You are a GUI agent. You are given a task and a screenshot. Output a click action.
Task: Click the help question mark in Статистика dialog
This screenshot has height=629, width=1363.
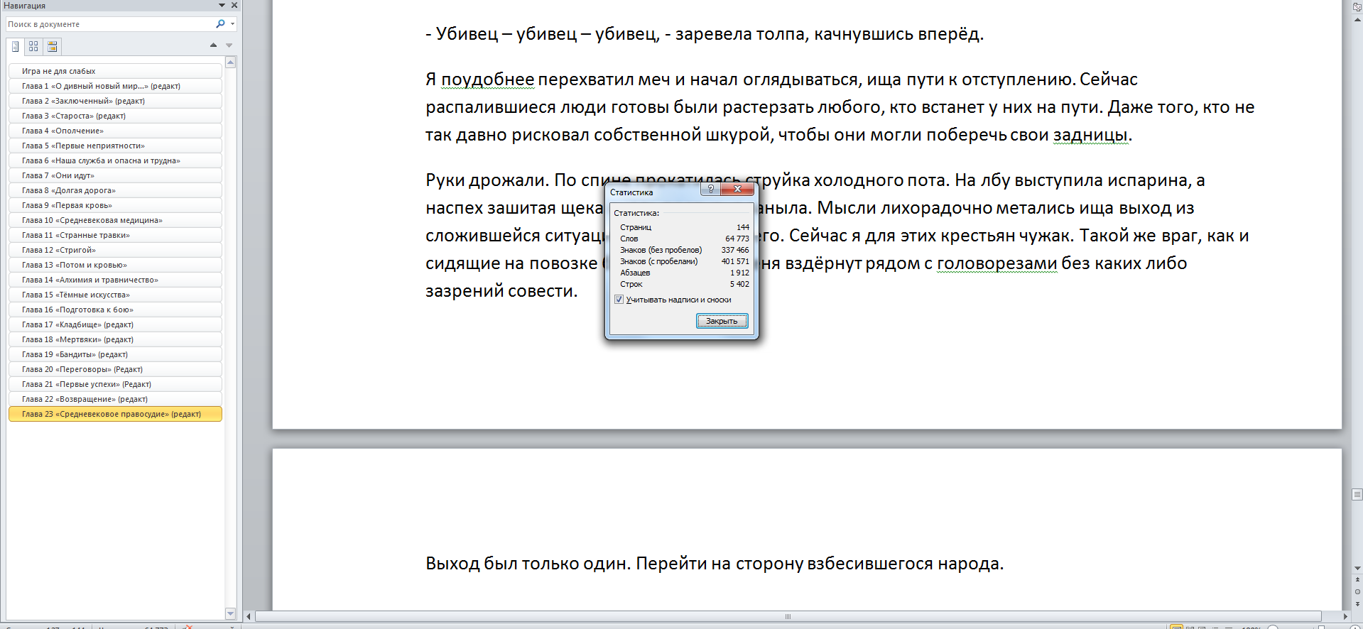click(710, 189)
